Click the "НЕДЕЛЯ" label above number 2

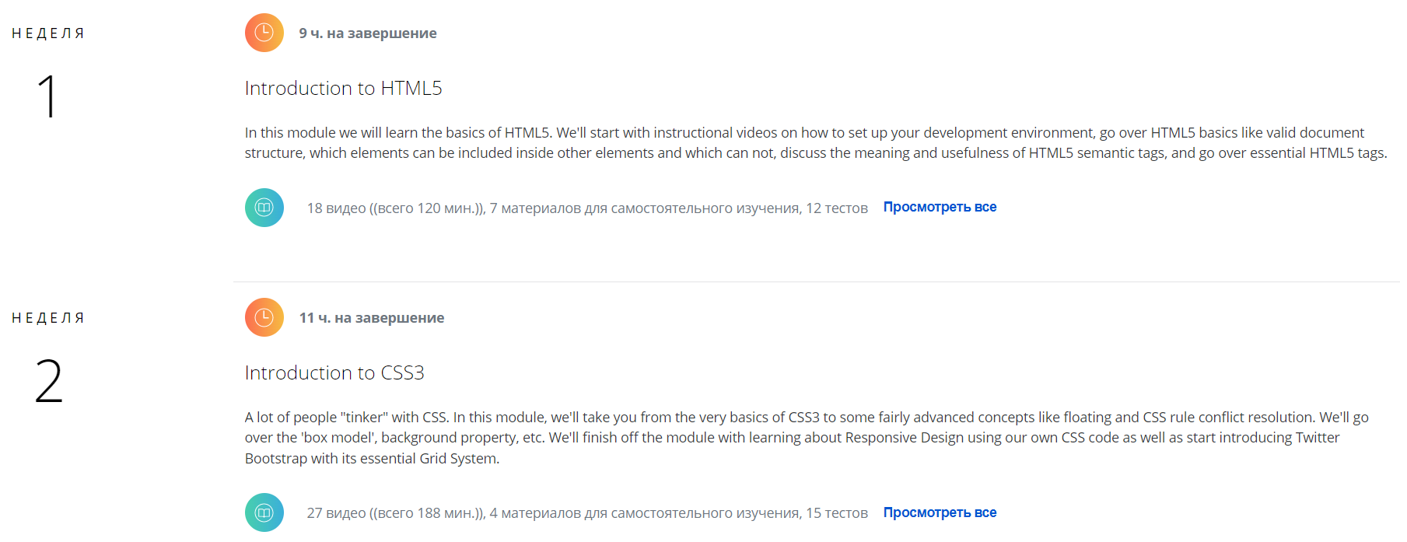coord(48,318)
